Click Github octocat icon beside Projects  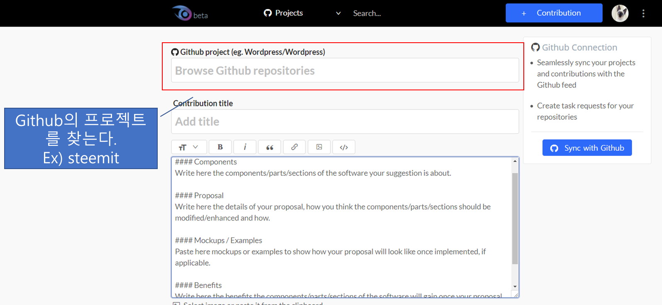(x=268, y=13)
